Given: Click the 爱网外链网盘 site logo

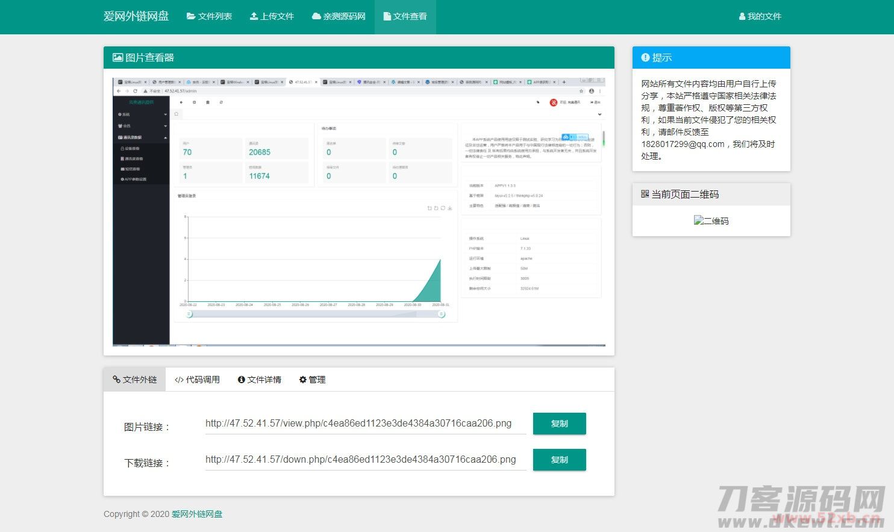Looking at the screenshot, I should [x=136, y=16].
